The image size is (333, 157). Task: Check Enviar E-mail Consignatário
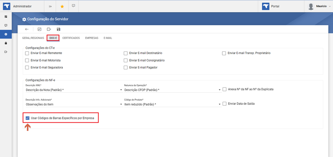(125, 60)
